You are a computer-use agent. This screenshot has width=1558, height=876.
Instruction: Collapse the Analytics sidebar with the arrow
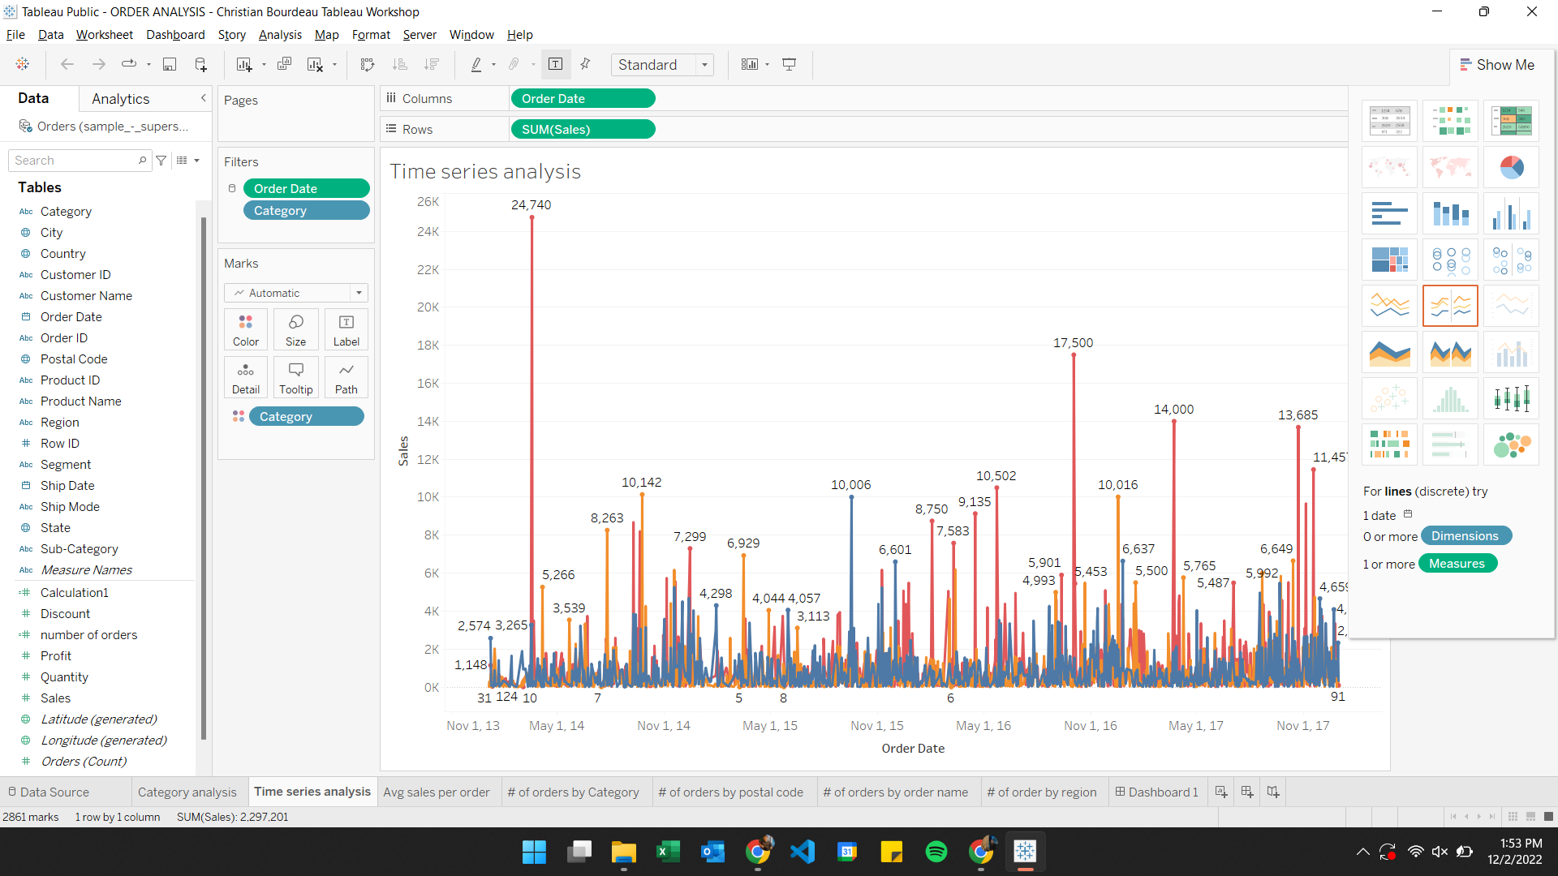pos(203,97)
